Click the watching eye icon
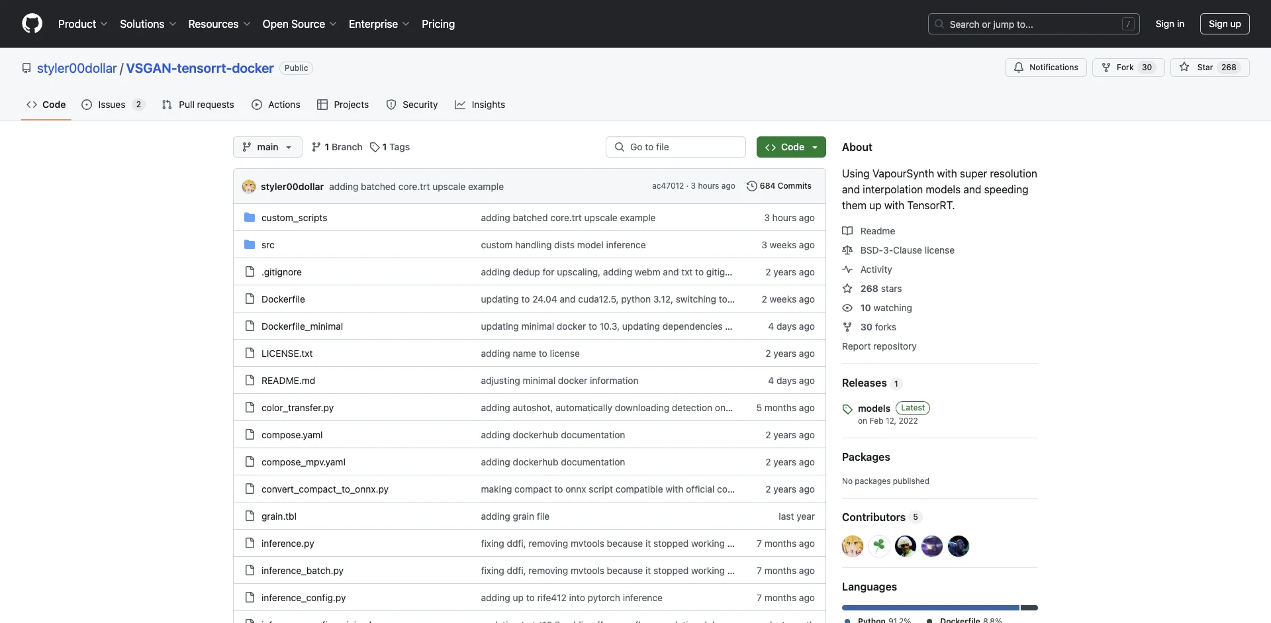The width and height of the screenshot is (1271, 623). click(847, 308)
